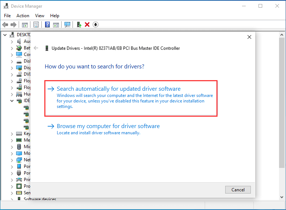Viewport: 286px width, 210px height.
Task: Collapse the IDE controllers category chevron
Action: click(12, 101)
